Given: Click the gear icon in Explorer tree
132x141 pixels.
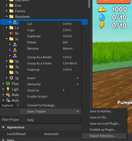Looking at the screenshot, I should [11, 78].
